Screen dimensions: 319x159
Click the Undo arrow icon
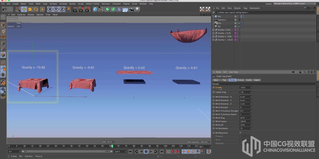pos(4,9)
